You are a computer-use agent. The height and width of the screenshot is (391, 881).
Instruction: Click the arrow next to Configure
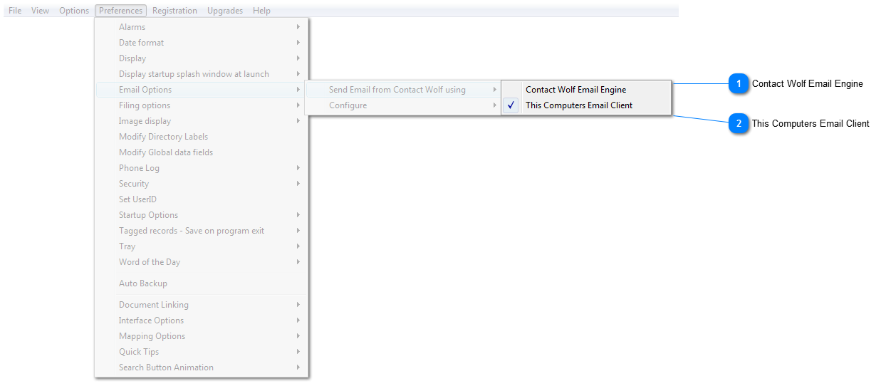494,105
